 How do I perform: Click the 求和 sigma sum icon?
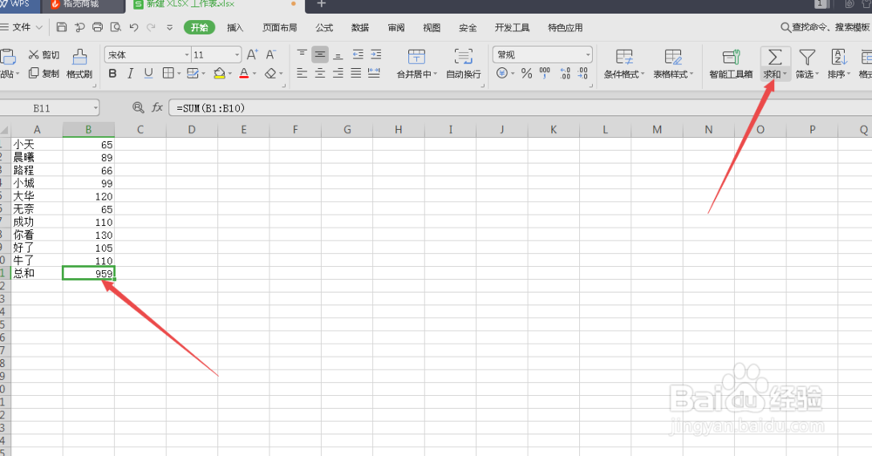[774, 58]
